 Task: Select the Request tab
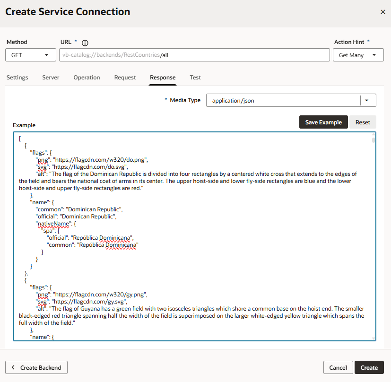(x=125, y=77)
